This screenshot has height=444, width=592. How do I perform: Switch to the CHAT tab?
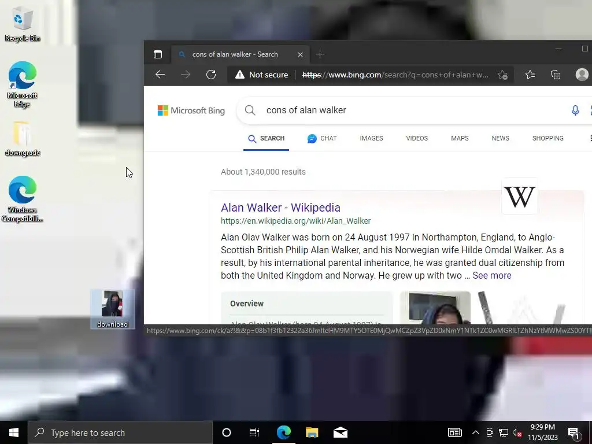322,139
